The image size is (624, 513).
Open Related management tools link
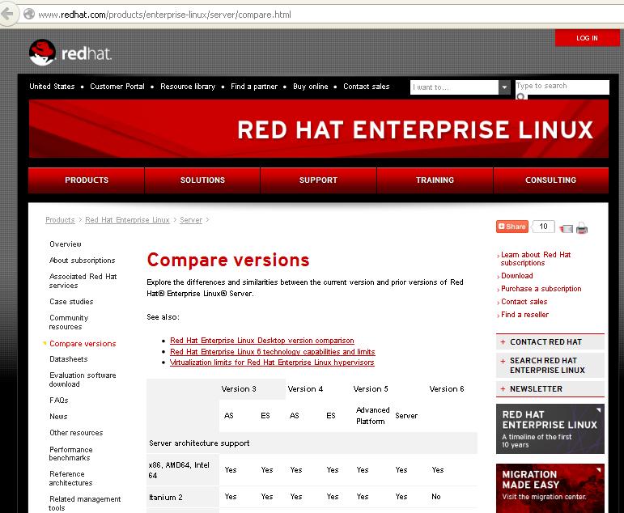[84, 503]
